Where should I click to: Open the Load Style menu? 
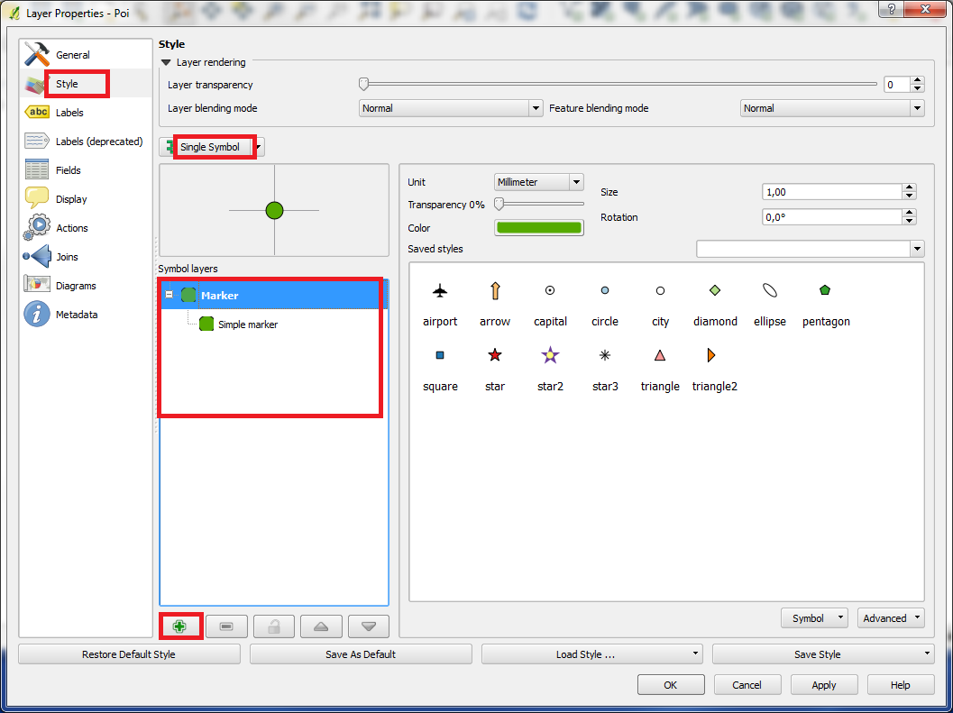click(592, 654)
